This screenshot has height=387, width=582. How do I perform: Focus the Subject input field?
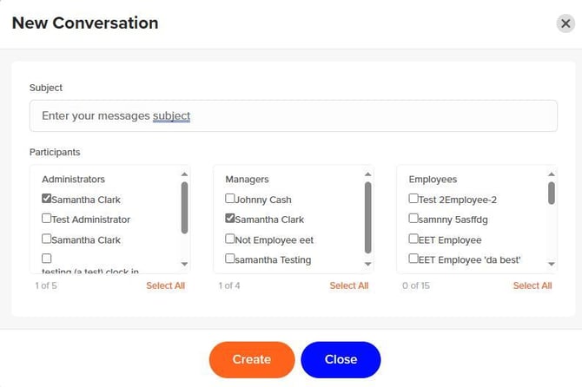coord(293,115)
